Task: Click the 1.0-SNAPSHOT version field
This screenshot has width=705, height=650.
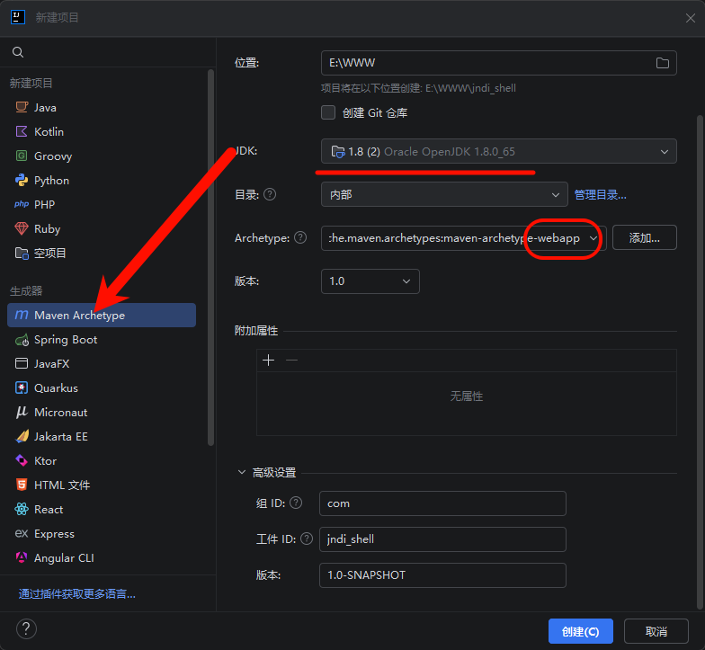Action: [x=442, y=575]
